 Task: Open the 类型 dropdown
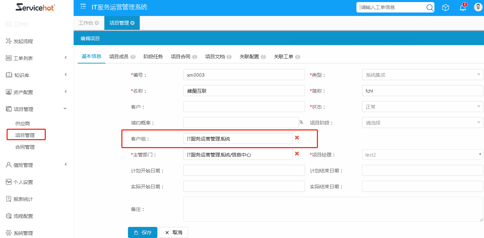[x=422, y=75]
